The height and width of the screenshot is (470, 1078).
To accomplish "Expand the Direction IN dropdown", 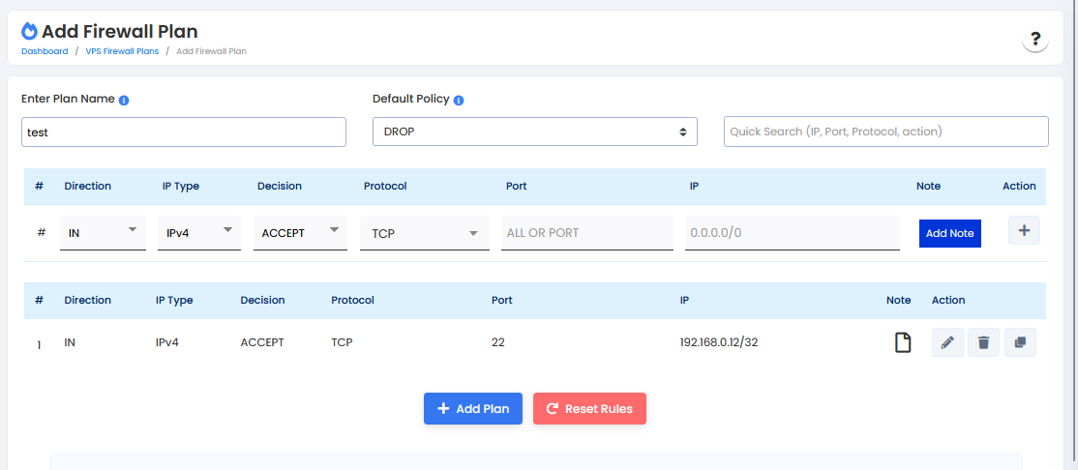I will (103, 233).
